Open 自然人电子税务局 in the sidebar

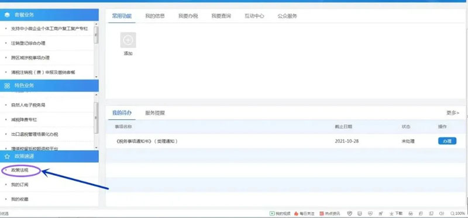28,105
